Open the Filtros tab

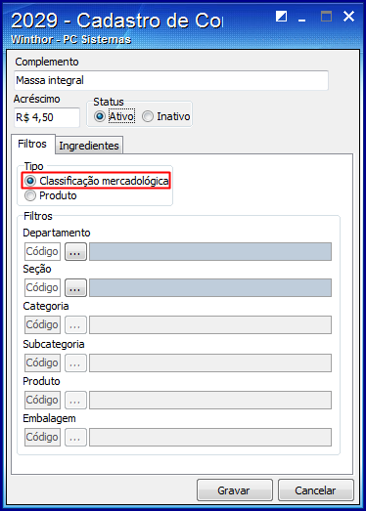pyautogui.click(x=32, y=144)
